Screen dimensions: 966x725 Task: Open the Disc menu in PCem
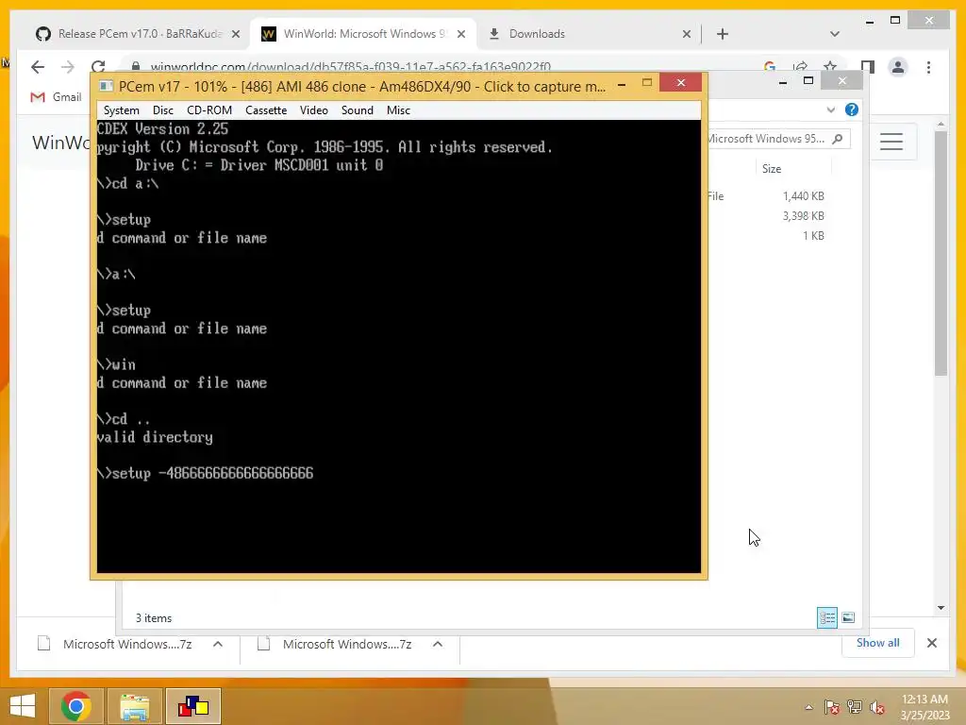162,110
